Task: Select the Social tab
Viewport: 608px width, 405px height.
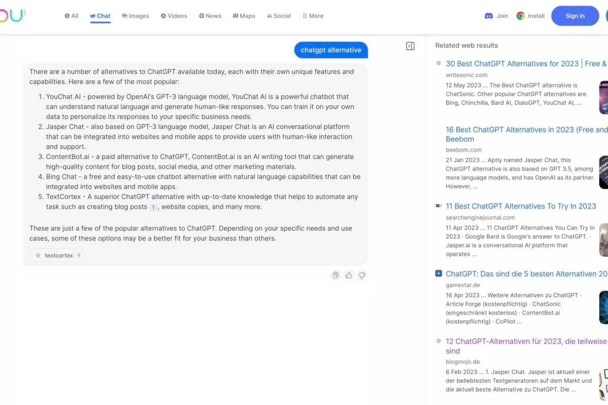Action: click(279, 16)
